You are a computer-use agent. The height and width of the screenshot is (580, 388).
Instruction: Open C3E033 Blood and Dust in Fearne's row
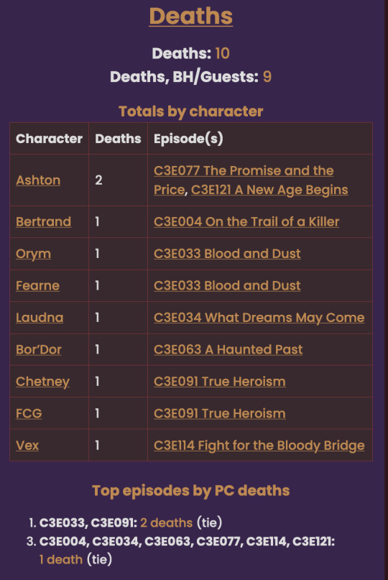tap(227, 285)
